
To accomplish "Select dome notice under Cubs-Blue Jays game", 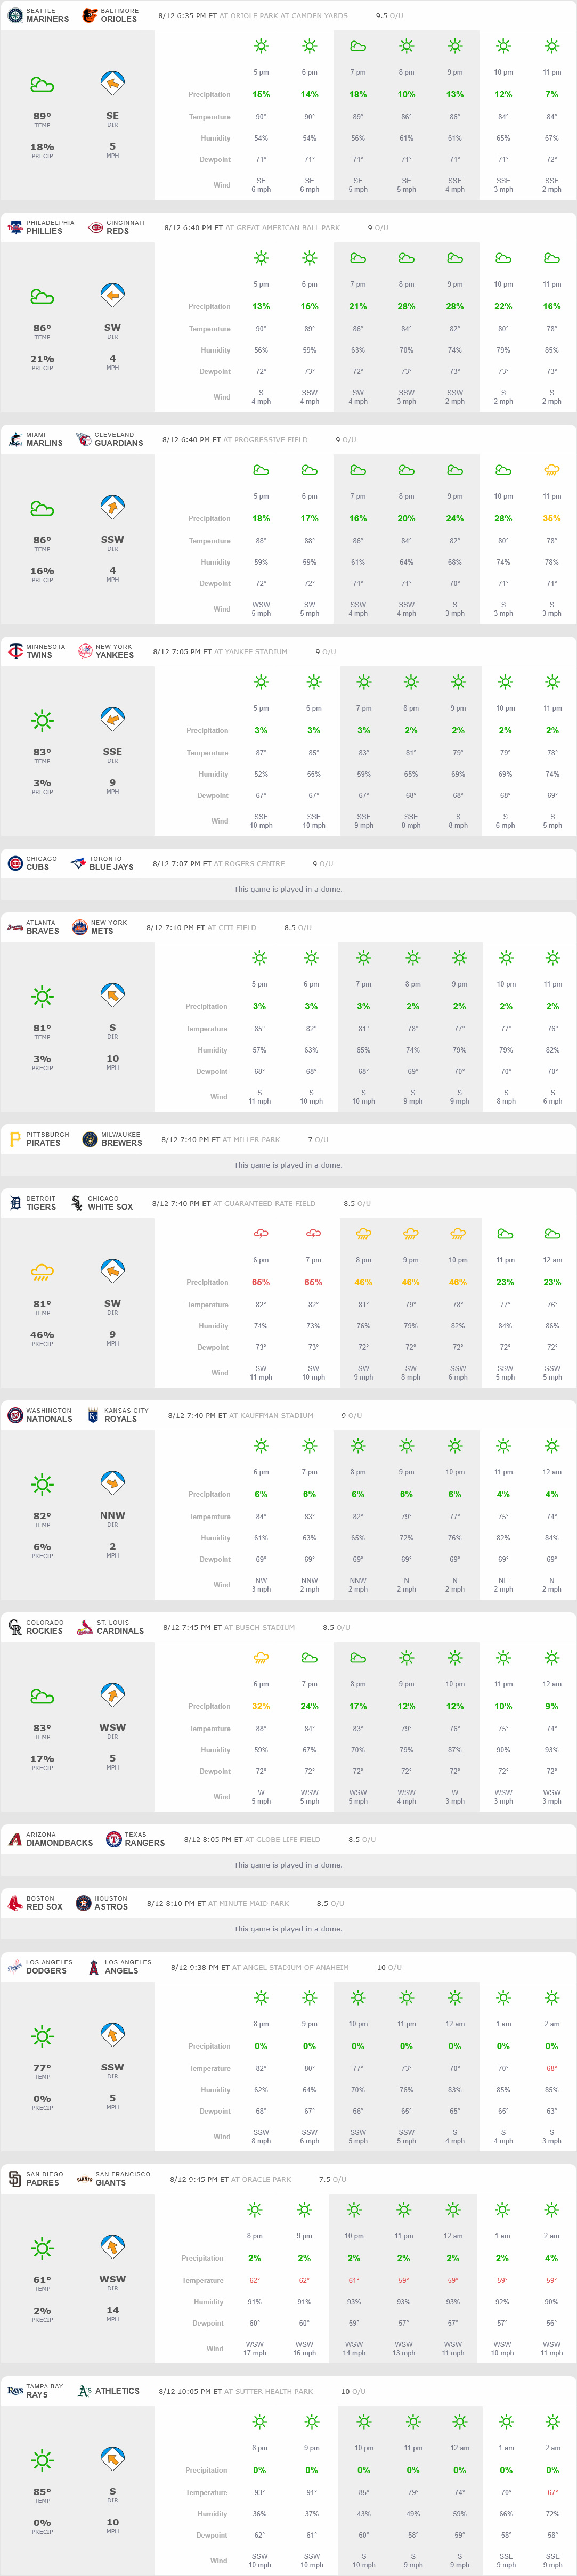I will point(288,889).
